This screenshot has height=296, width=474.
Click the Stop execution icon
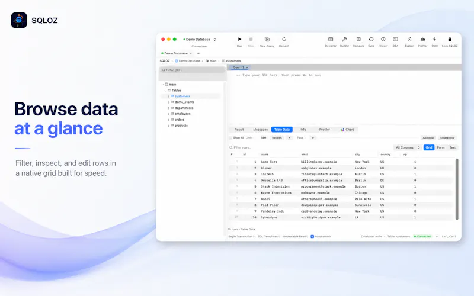(251, 39)
